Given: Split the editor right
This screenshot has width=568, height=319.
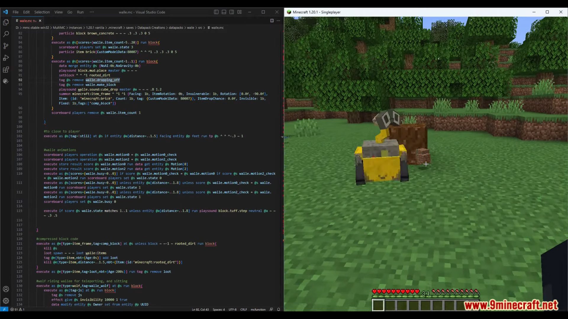Looking at the screenshot, I should pyautogui.click(x=272, y=21).
